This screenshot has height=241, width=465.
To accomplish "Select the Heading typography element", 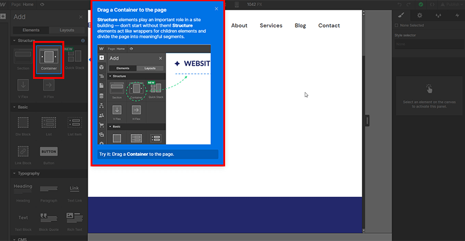I will (x=23, y=193).
